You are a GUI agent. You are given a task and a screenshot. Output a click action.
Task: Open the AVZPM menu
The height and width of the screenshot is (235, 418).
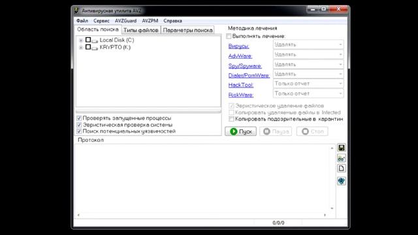click(x=150, y=21)
